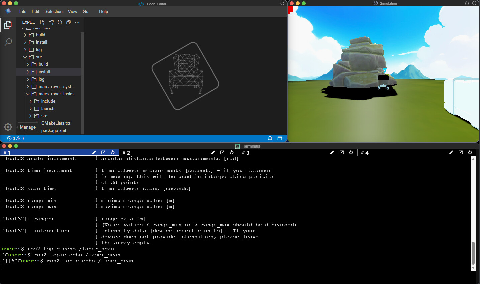Toggle the panel layout icon in status bar

coord(280,138)
